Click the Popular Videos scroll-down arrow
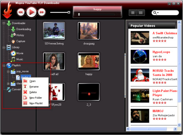 (179, 125)
